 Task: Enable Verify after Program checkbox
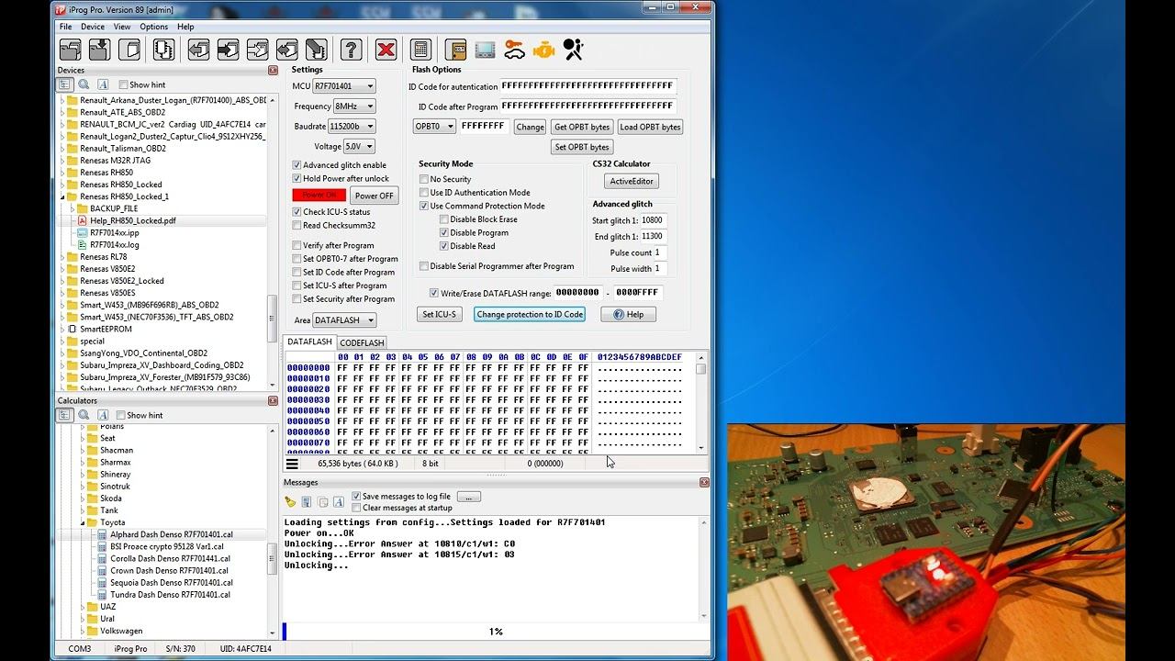coord(297,245)
